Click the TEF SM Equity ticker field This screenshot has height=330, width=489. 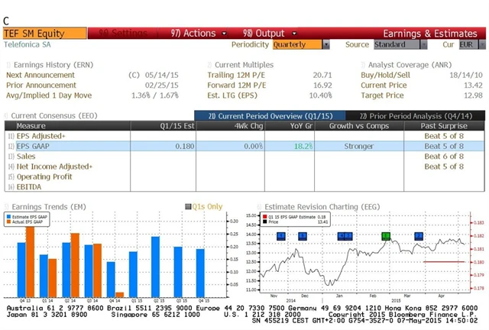pyautogui.click(x=44, y=34)
